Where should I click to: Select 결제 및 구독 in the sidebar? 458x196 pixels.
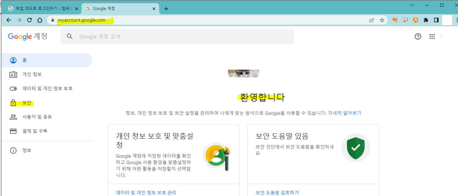[47, 131]
